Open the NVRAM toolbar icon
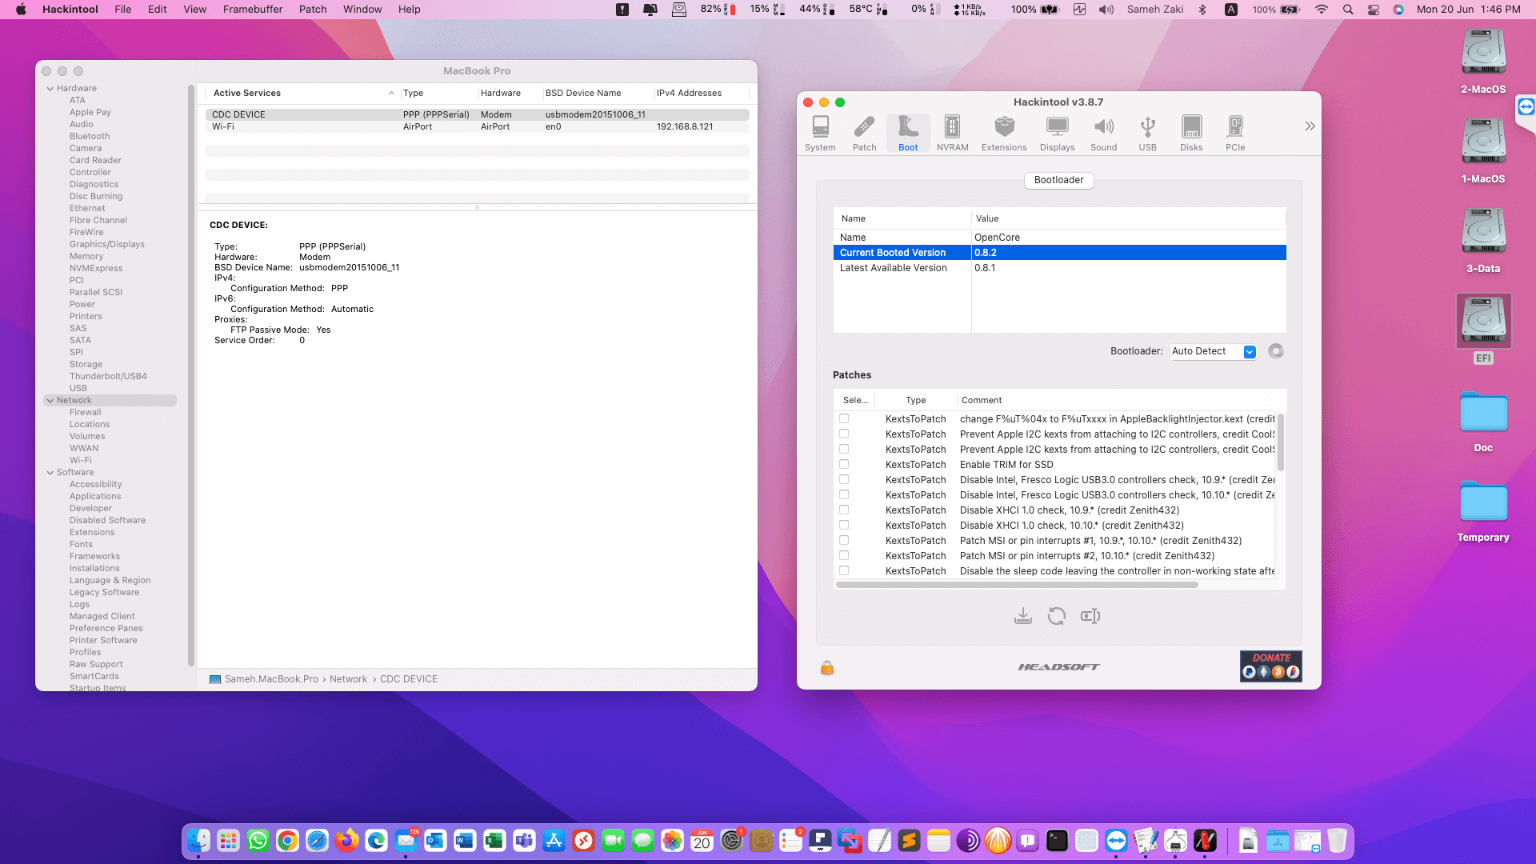 point(952,133)
